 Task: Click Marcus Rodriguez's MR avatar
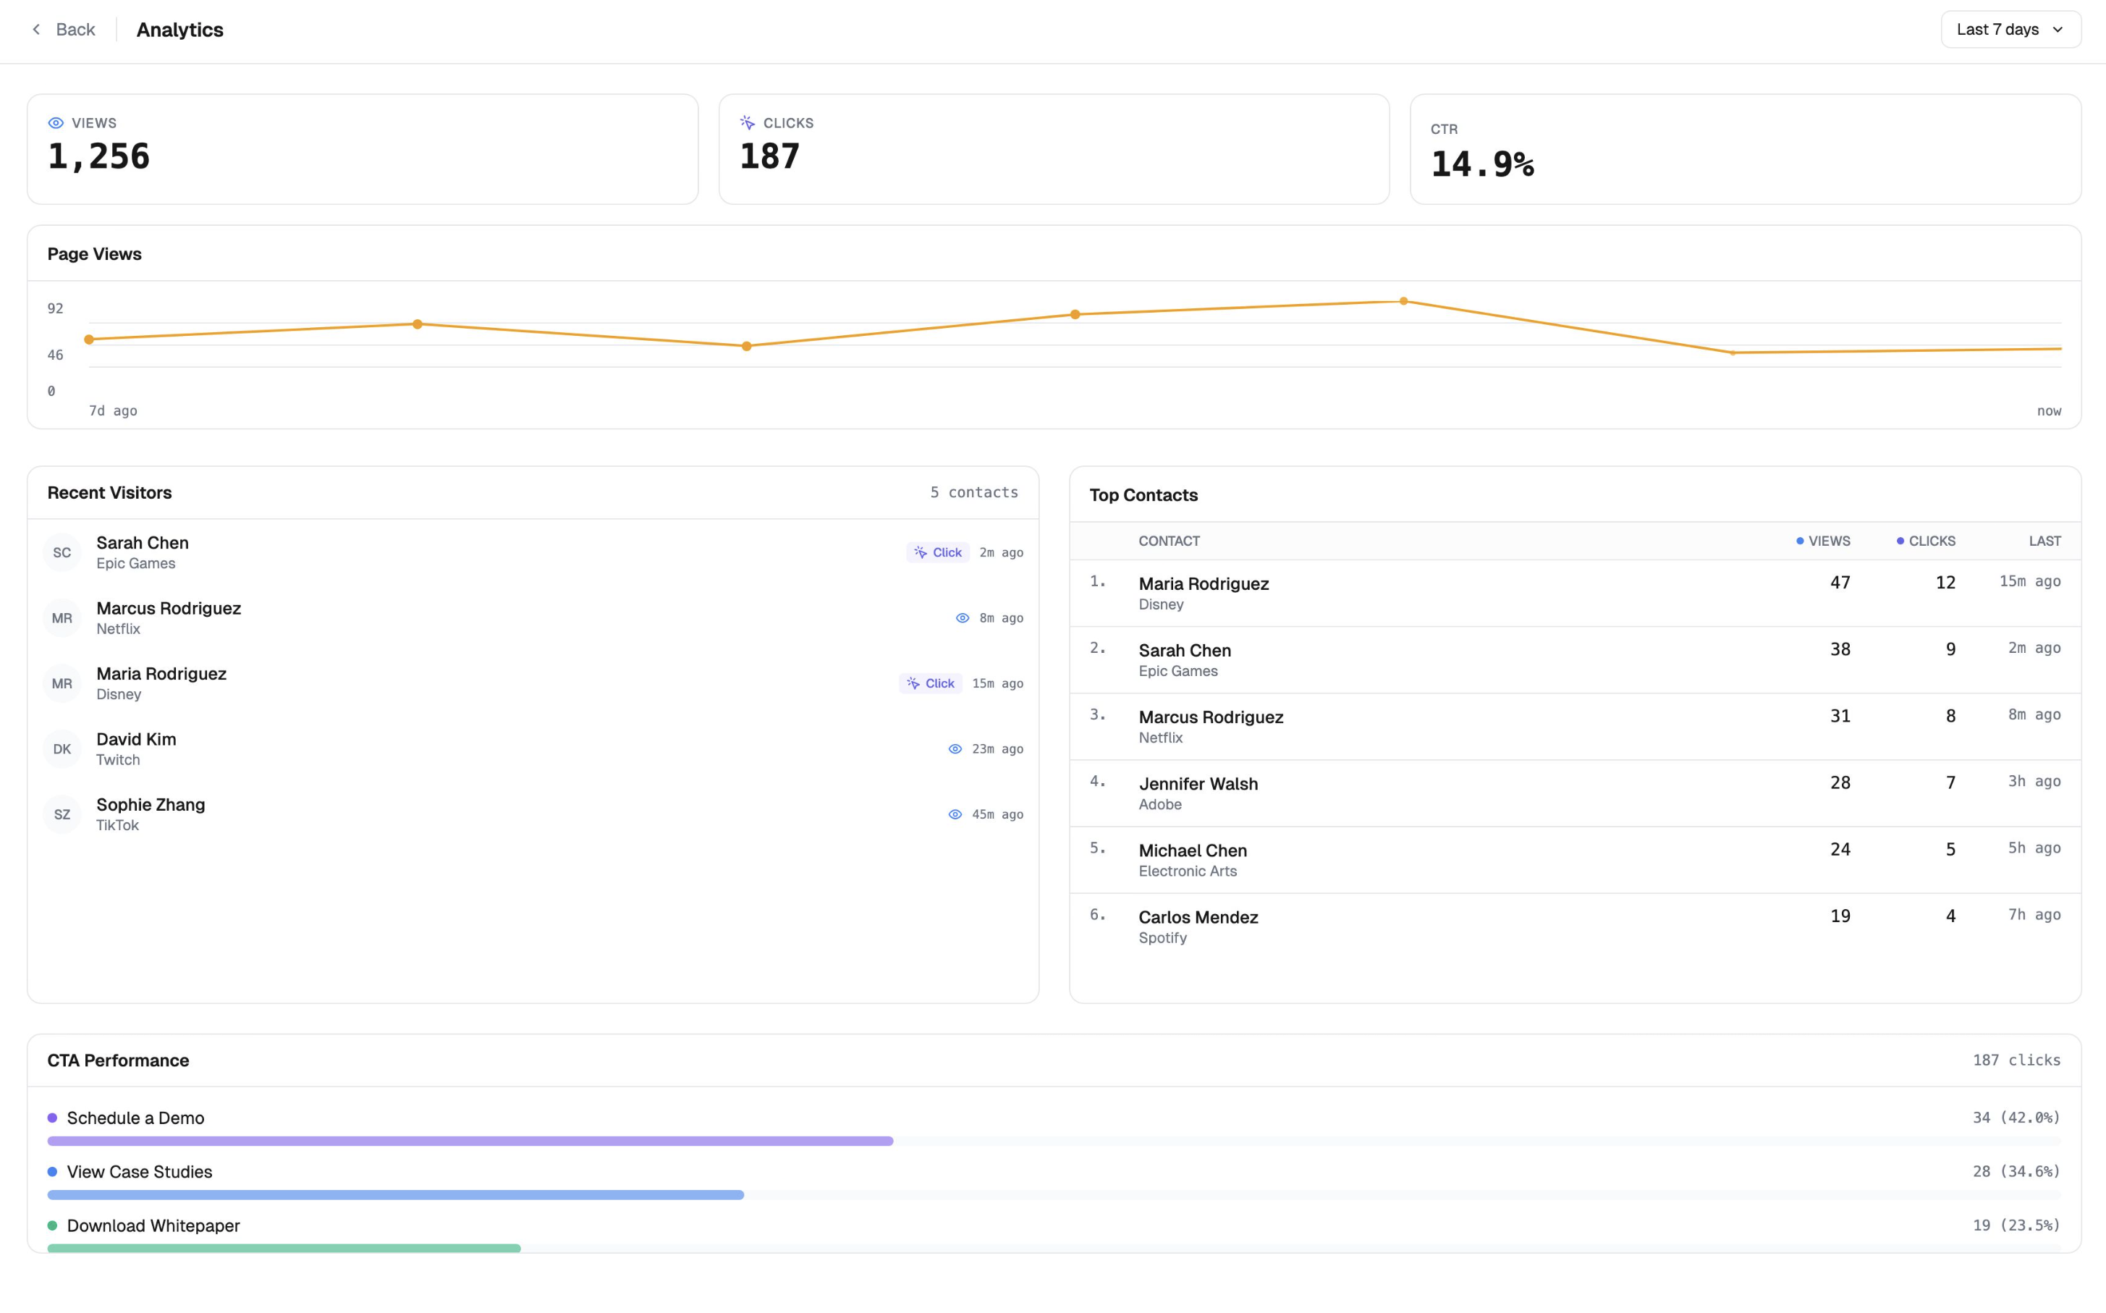point(62,617)
